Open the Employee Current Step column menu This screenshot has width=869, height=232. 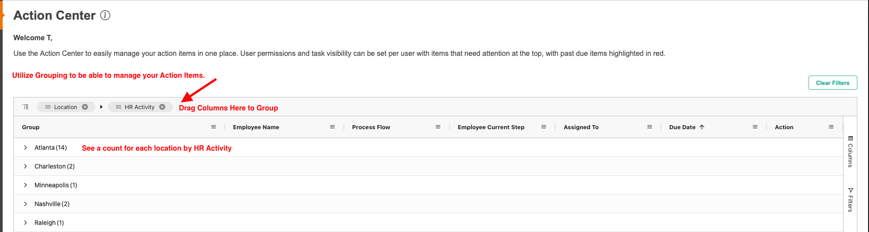544,127
